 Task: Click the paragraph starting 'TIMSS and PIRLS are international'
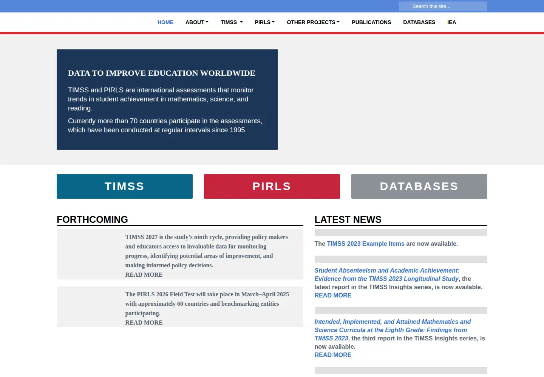click(161, 99)
